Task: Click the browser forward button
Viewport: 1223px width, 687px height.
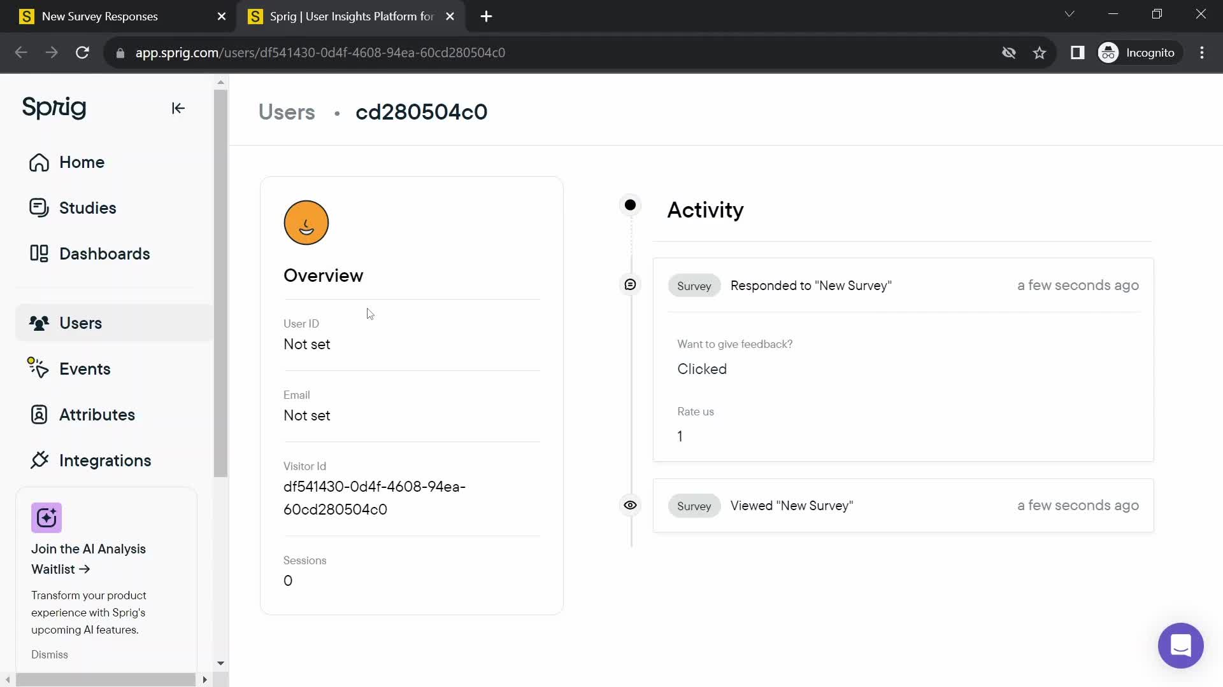Action: (x=52, y=53)
